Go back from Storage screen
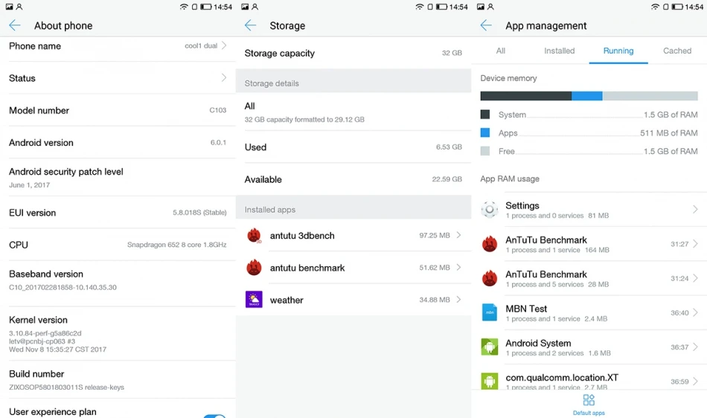 point(250,25)
